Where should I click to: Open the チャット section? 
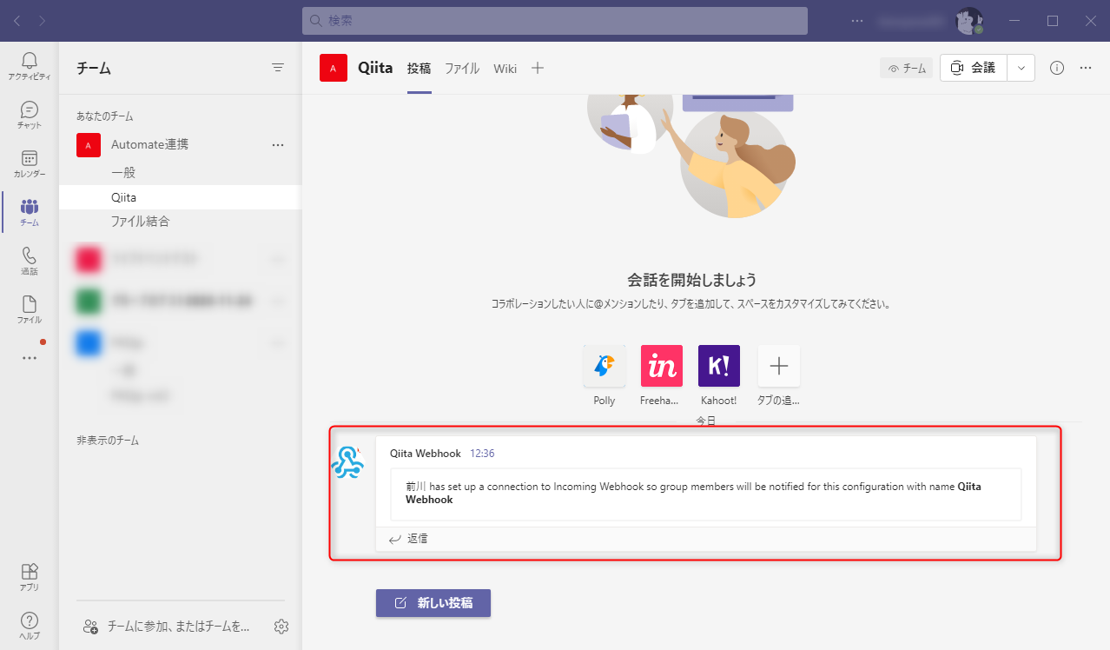tap(29, 114)
